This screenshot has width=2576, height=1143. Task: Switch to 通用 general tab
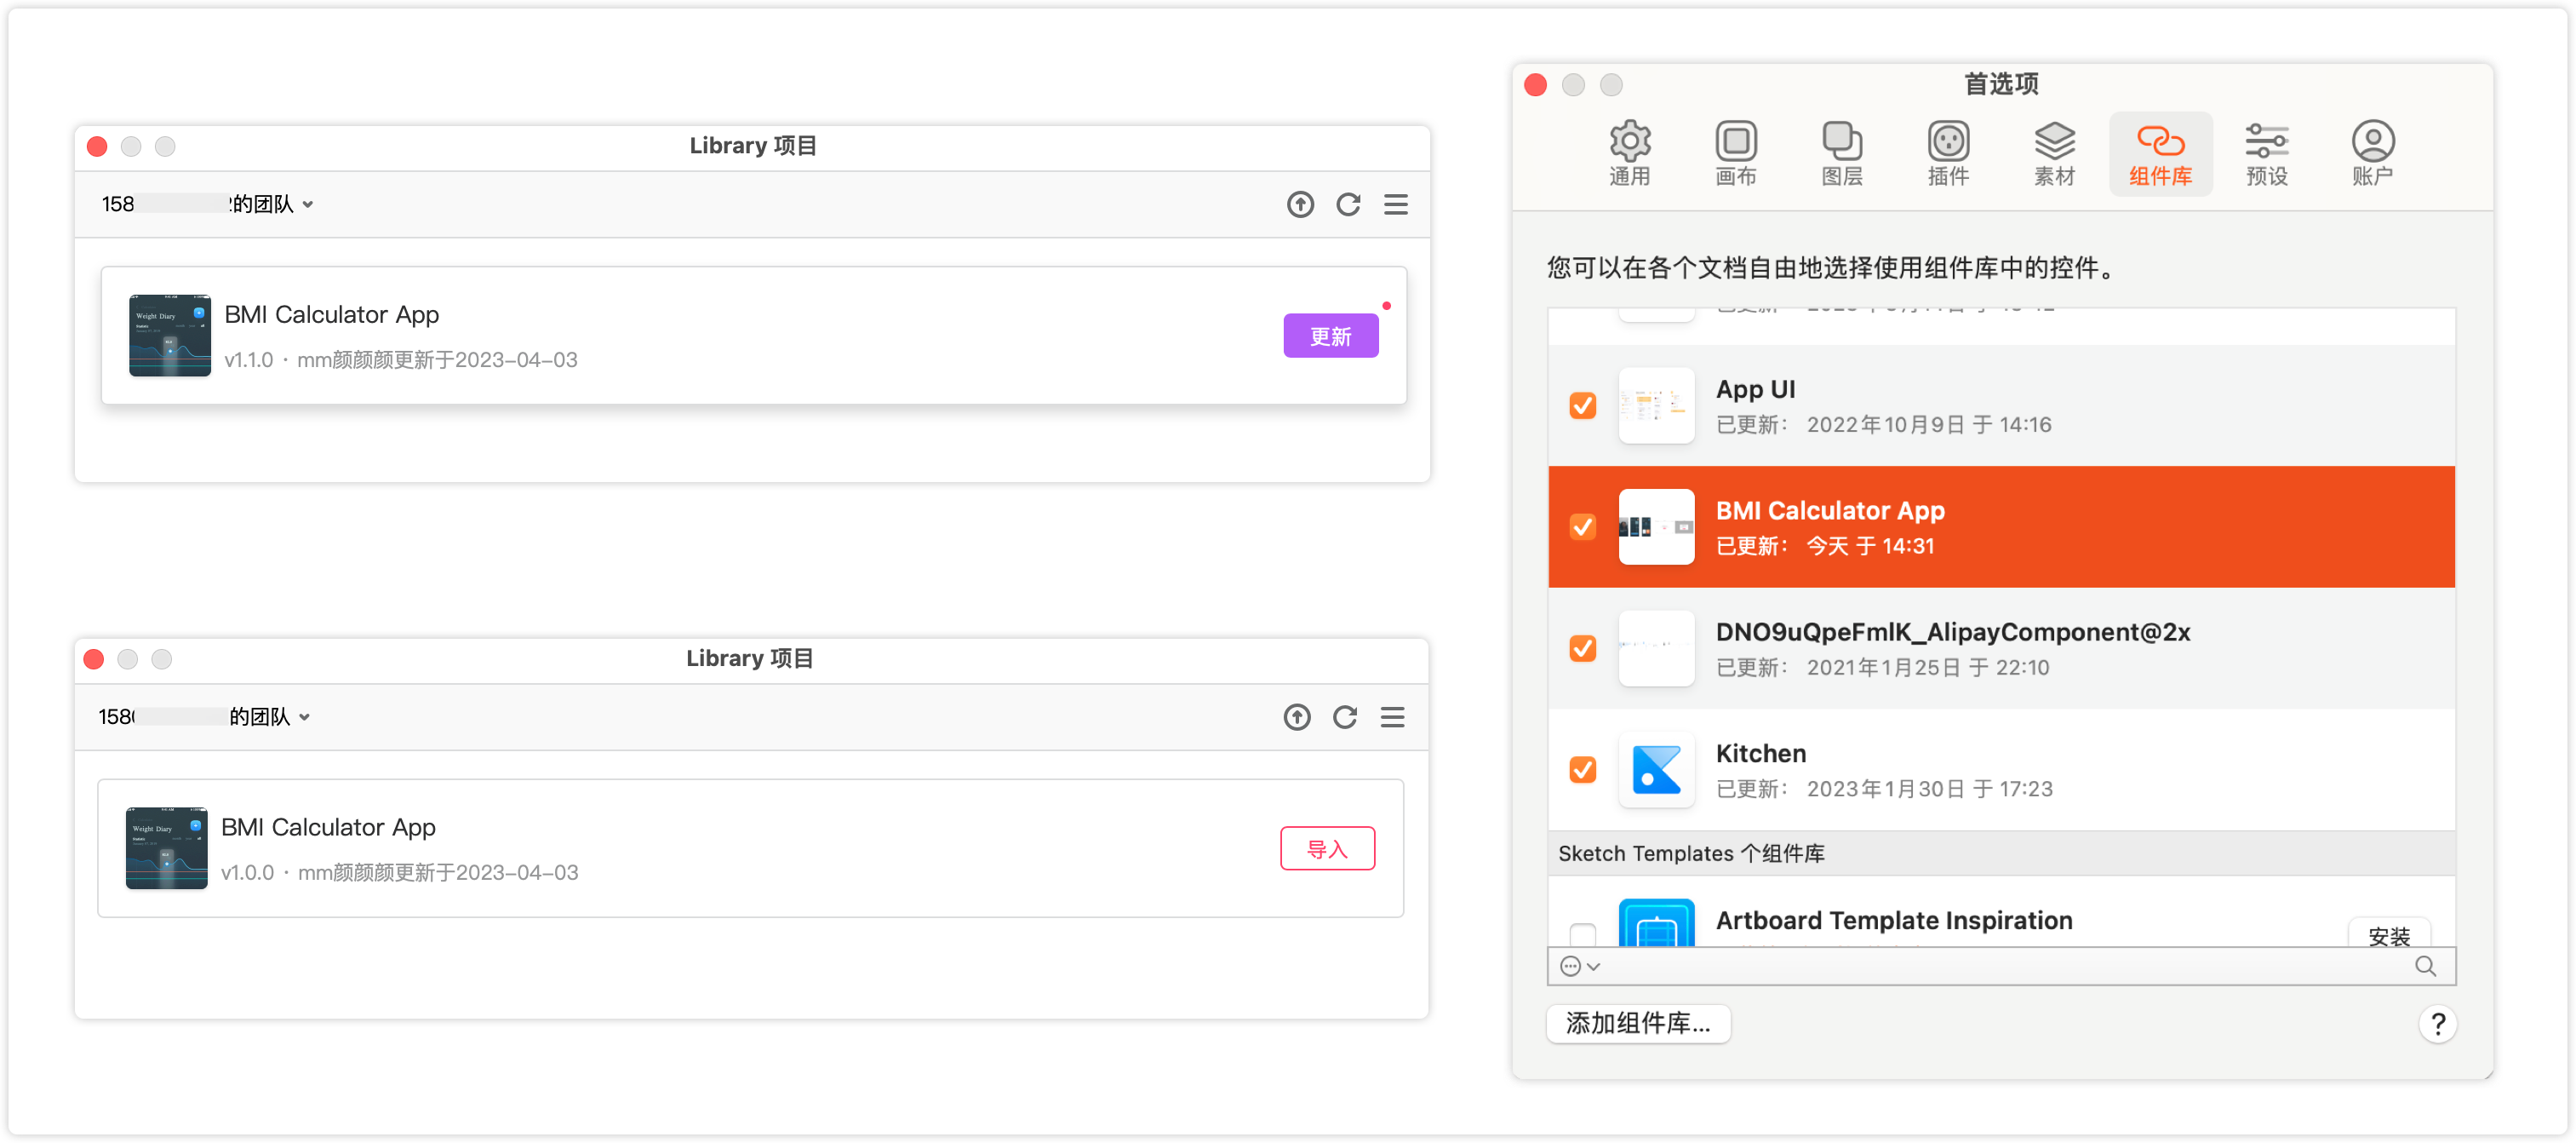(x=1629, y=153)
